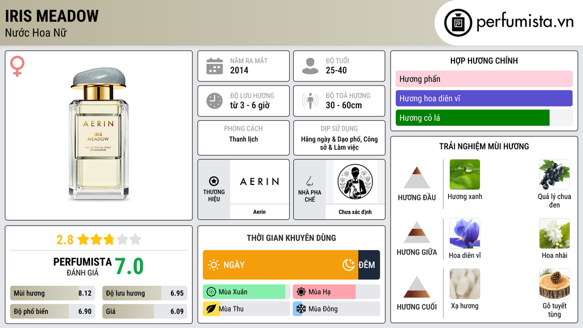Click the Hương Cuối pyramid icon
The image size is (583, 328).
417,287
